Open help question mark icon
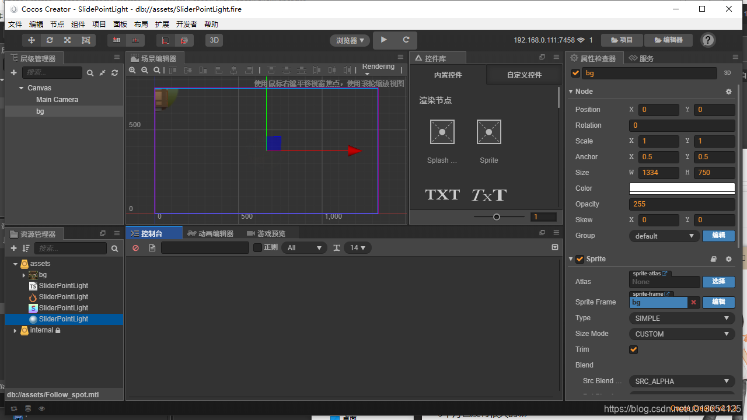Viewport: 747px width, 420px height. pos(708,40)
